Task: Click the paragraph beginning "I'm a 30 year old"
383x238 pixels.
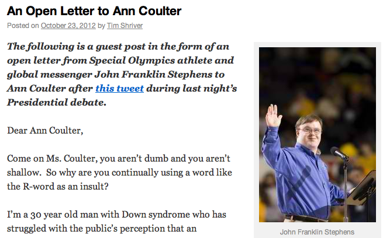Action: (116, 222)
